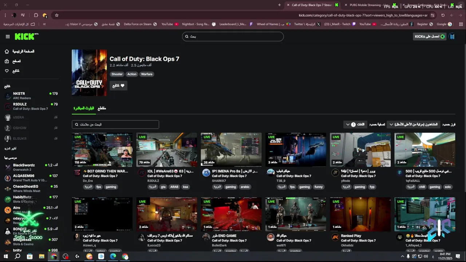Click the Warfare category tag
The height and width of the screenshot is (262, 466).
[x=147, y=74]
